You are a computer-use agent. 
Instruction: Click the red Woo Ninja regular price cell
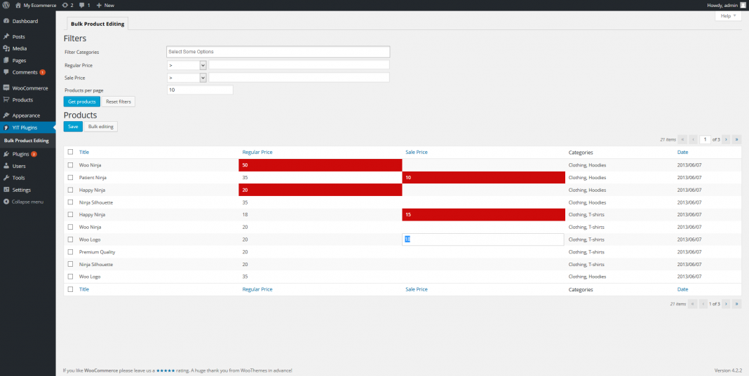click(x=320, y=165)
